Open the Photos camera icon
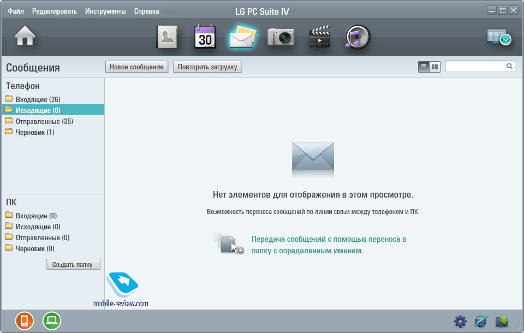This screenshot has width=524, height=333. [281, 37]
